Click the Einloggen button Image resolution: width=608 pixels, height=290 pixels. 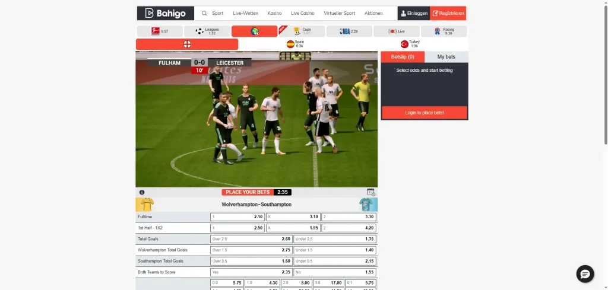414,13
